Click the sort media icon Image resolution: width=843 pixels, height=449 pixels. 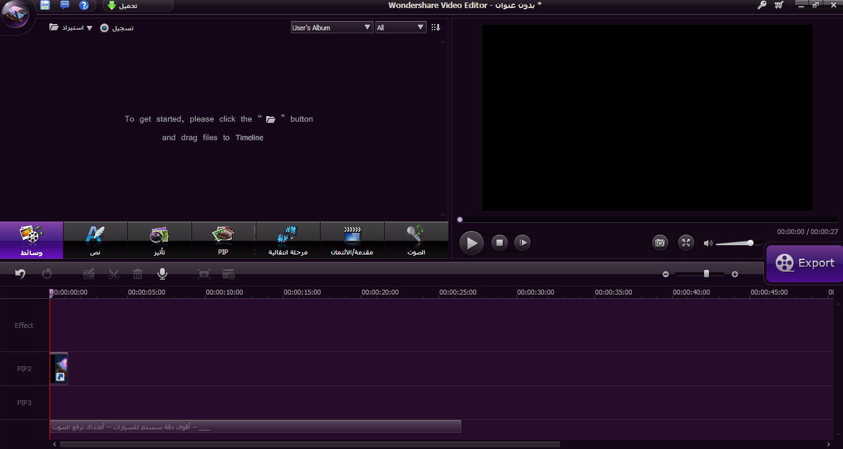pos(435,28)
